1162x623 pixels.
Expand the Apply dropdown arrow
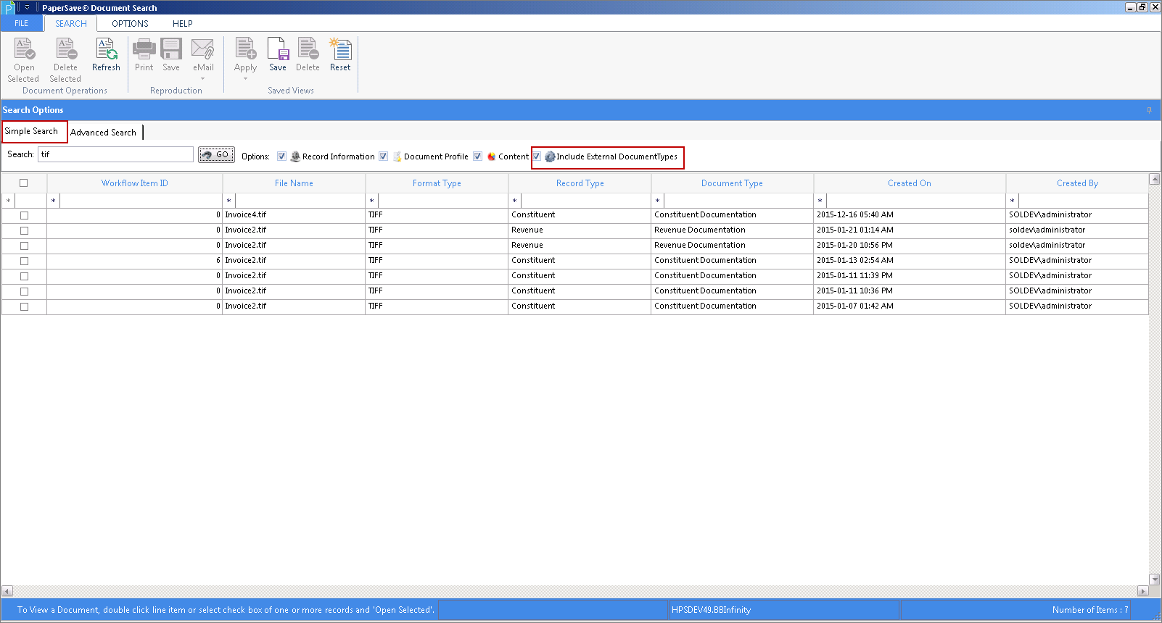pos(246,79)
